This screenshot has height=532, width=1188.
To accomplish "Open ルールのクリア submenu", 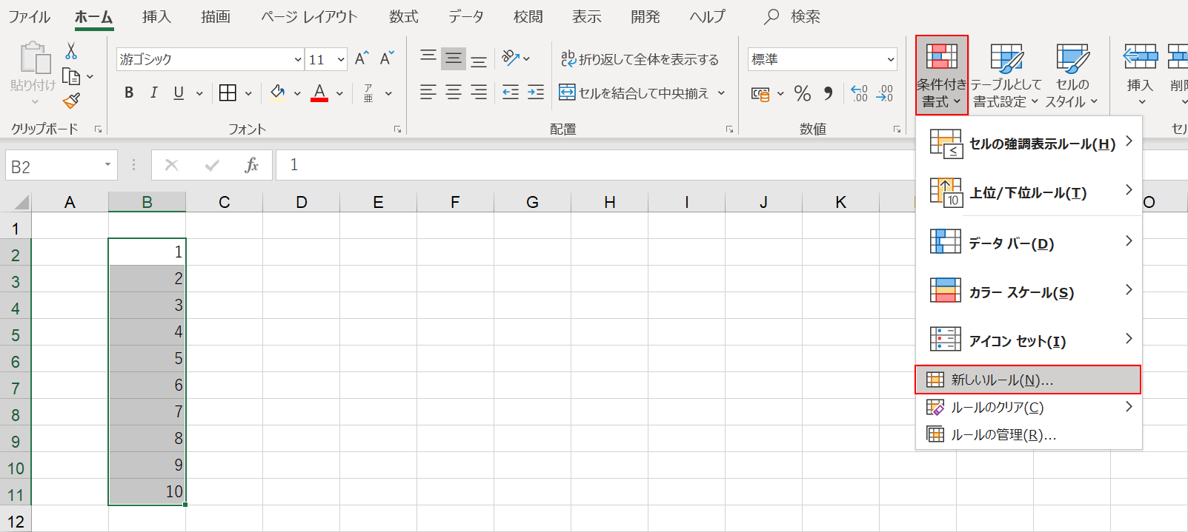I will [x=1029, y=407].
